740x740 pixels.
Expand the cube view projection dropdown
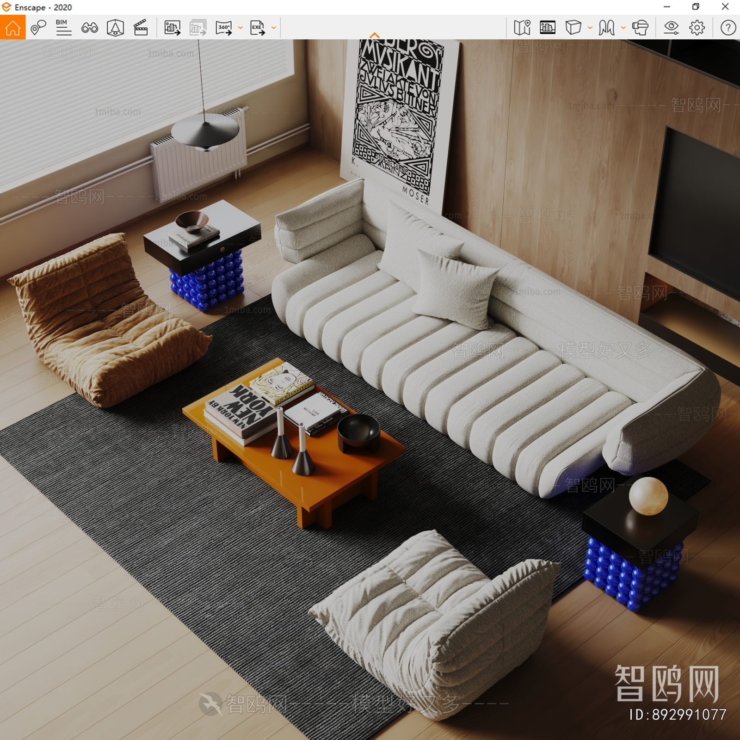tap(590, 28)
